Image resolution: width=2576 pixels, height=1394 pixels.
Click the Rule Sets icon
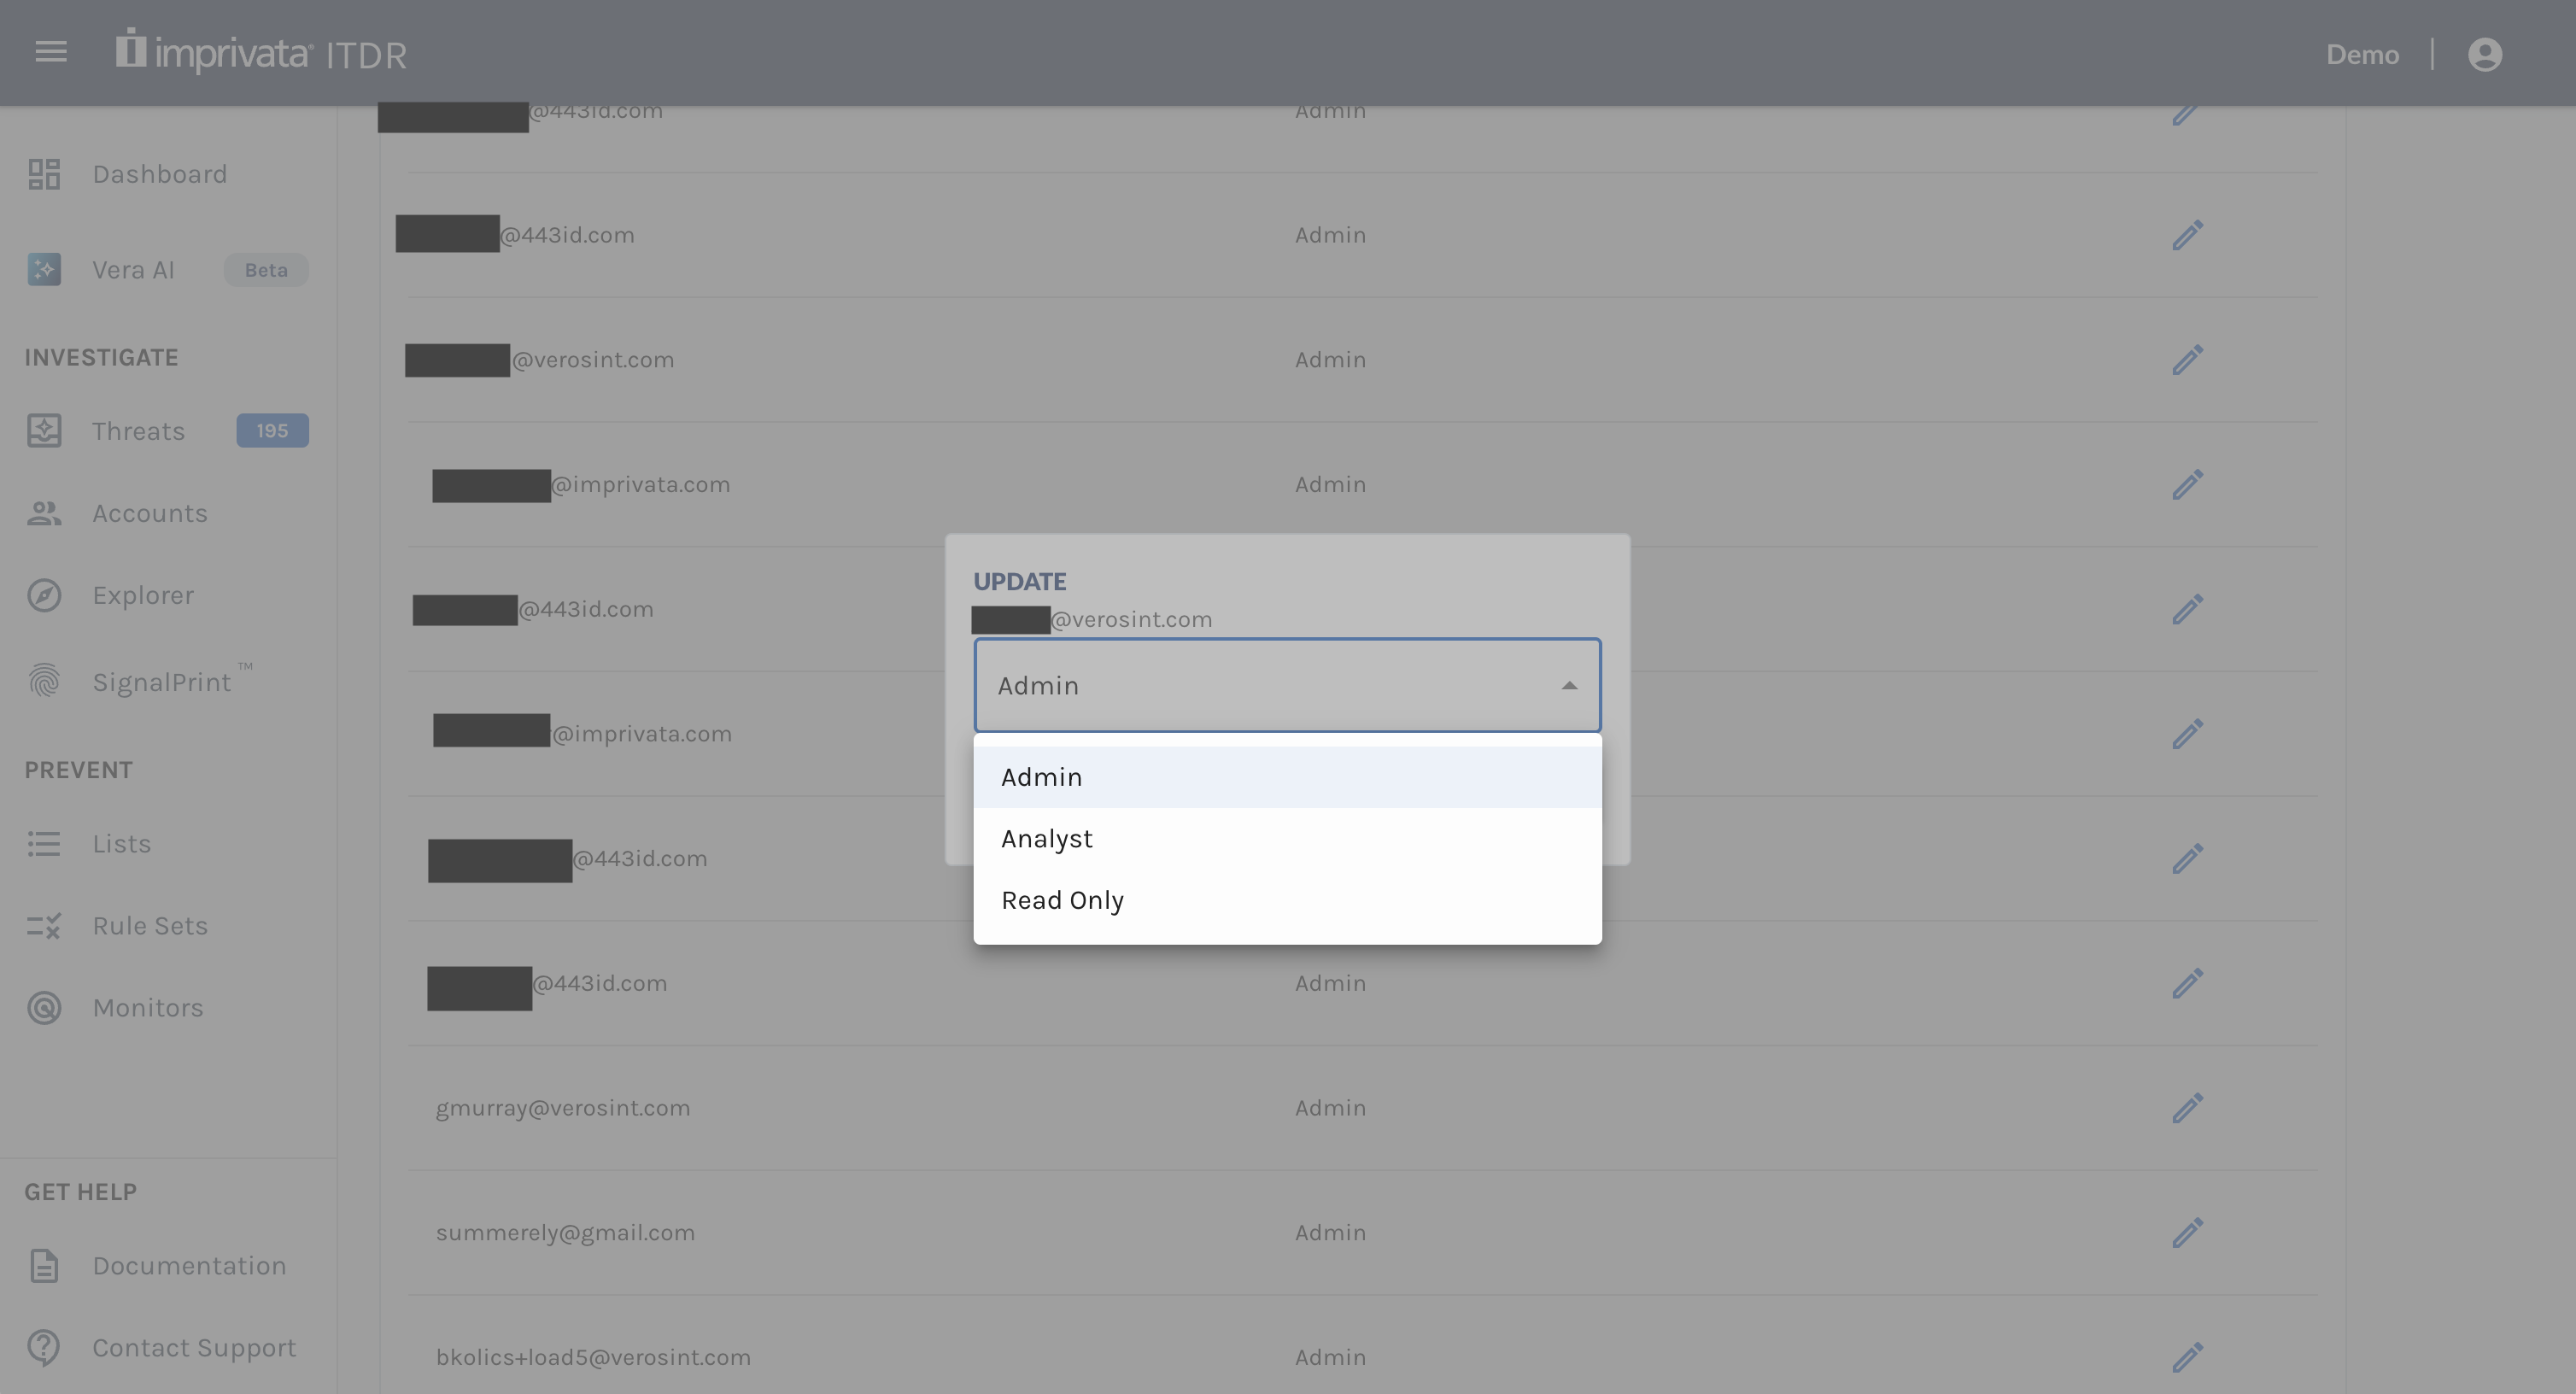[x=44, y=926]
